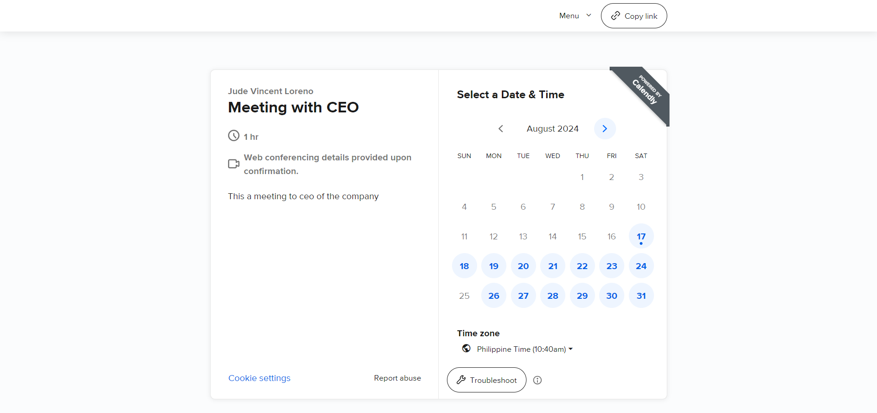877x413 pixels.
Task: Click the video conferencing camera icon
Action: click(234, 164)
